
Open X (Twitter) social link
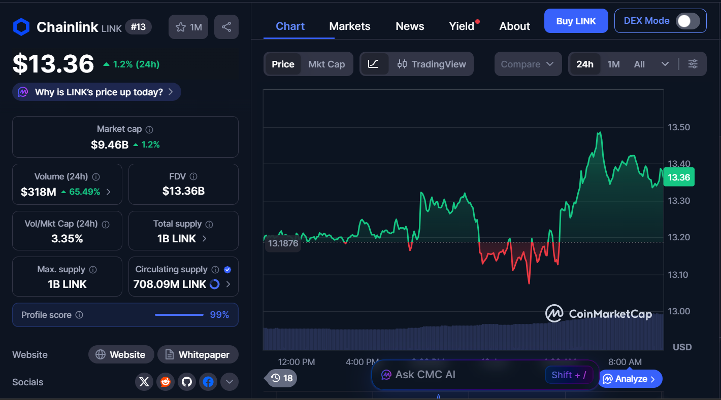(x=144, y=382)
